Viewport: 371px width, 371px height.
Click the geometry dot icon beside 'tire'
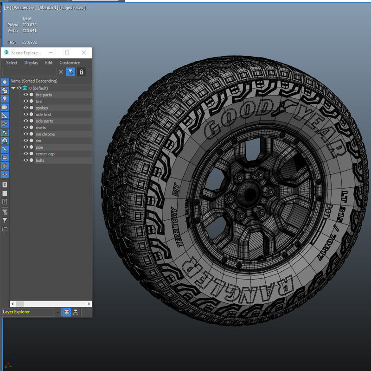click(31, 101)
